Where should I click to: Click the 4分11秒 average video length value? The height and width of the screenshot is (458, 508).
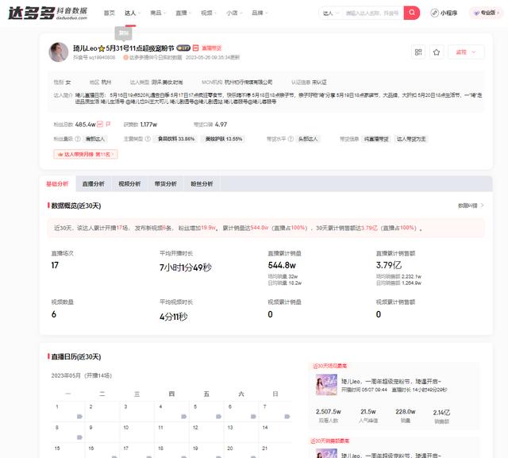pyautogui.click(x=173, y=316)
